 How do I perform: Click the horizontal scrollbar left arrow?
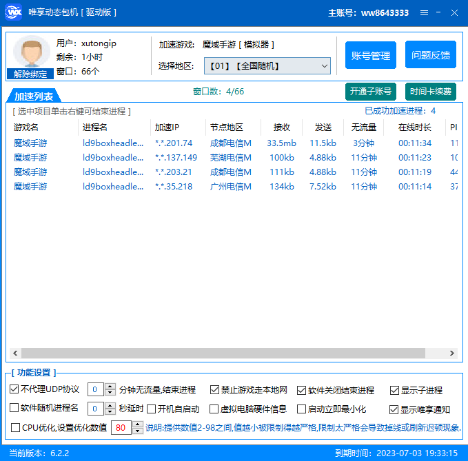(x=15, y=353)
